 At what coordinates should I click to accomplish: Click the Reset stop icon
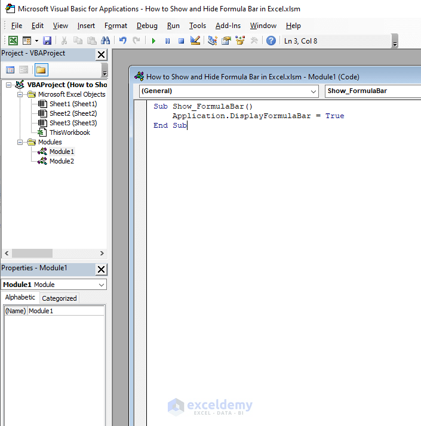(181, 41)
